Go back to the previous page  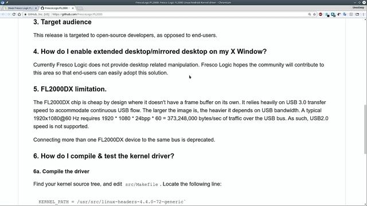[3, 14]
